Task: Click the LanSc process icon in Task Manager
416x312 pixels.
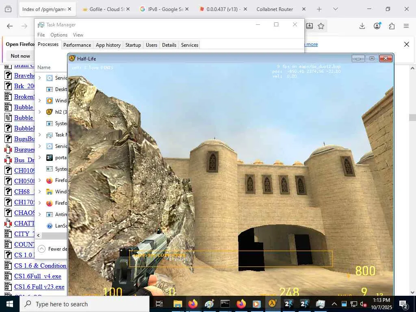Action: pyautogui.click(x=49, y=226)
